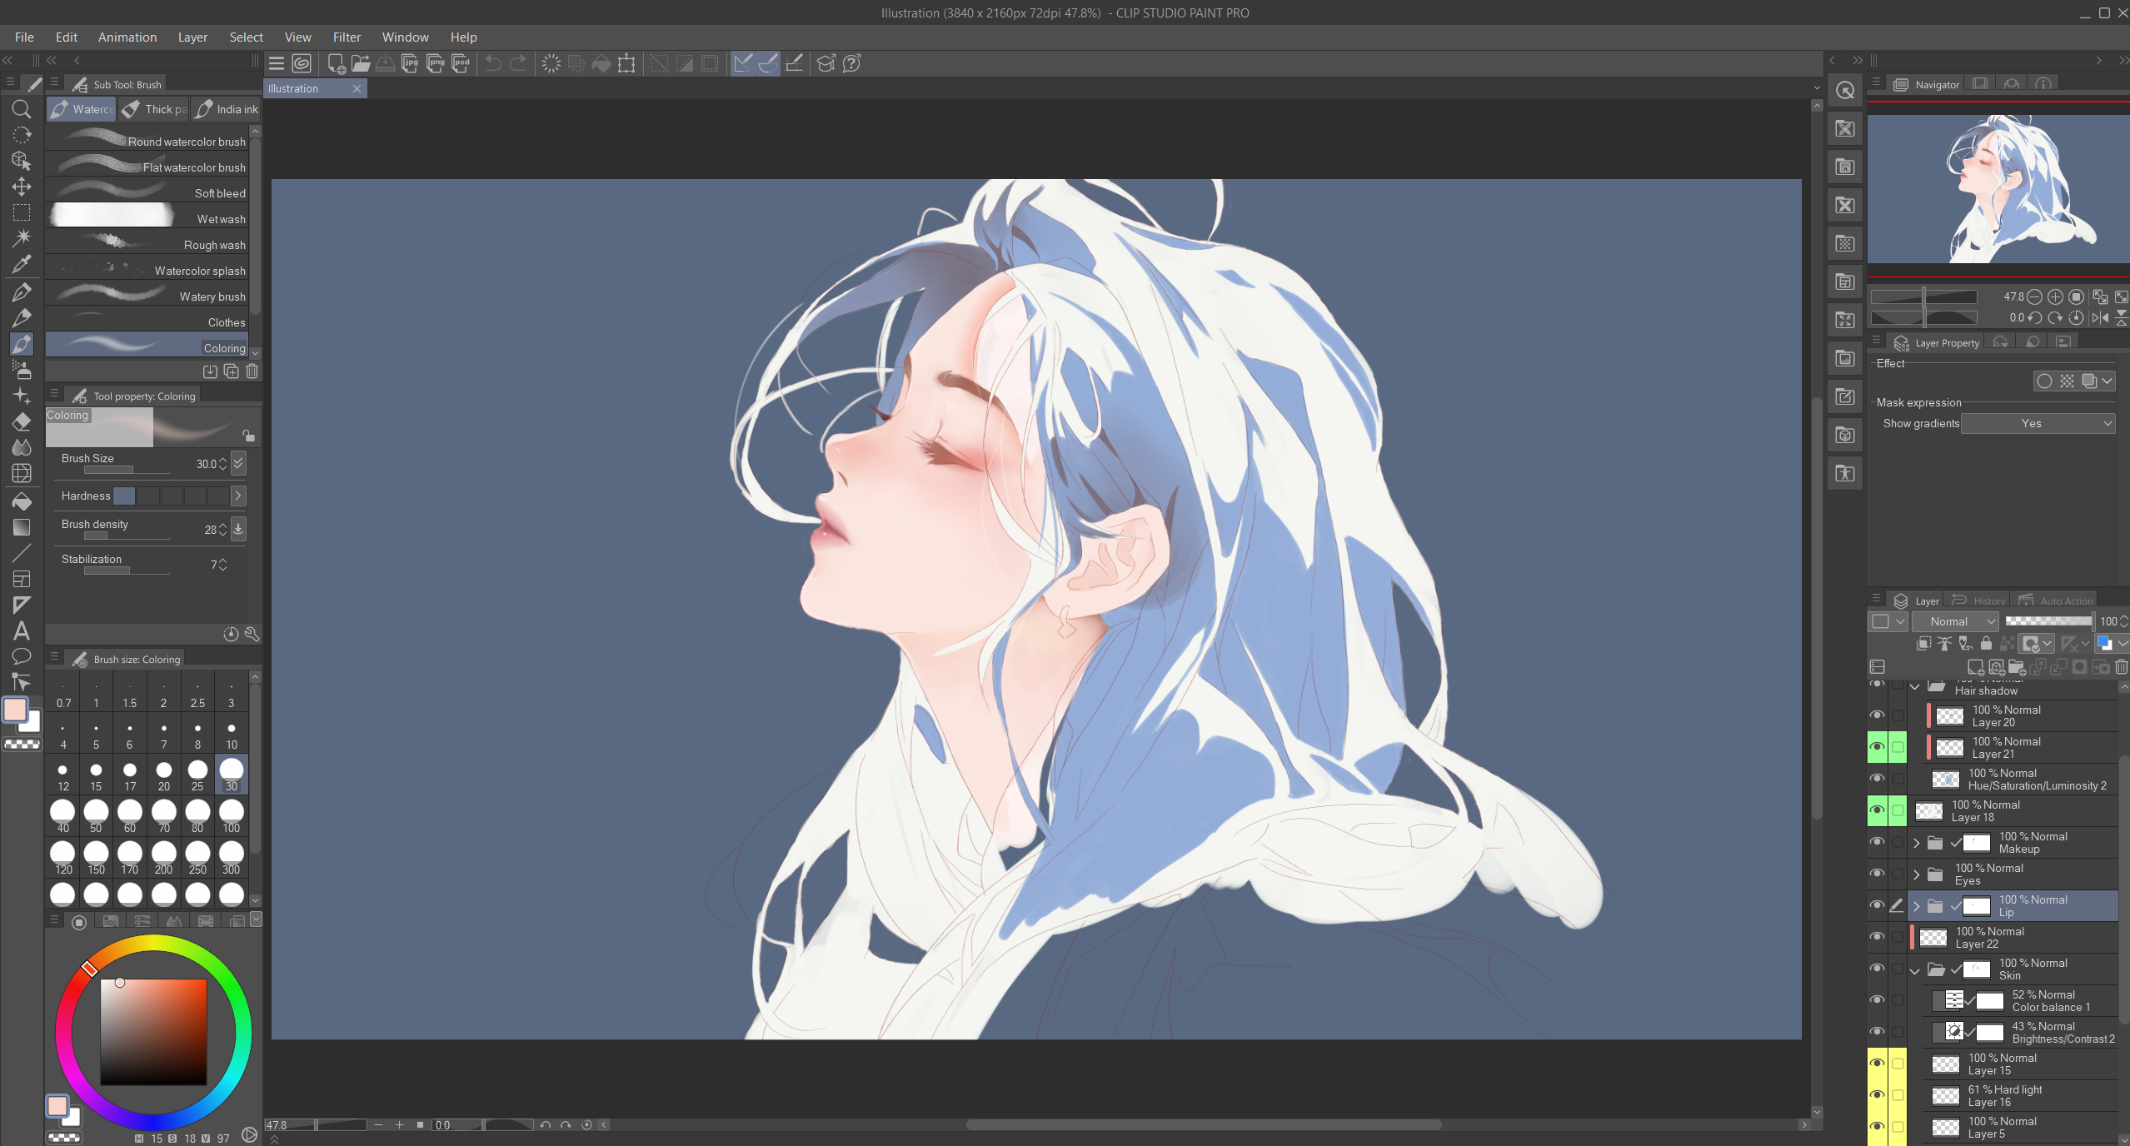
Task: Export as psd toolbar icon
Action: click(461, 63)
